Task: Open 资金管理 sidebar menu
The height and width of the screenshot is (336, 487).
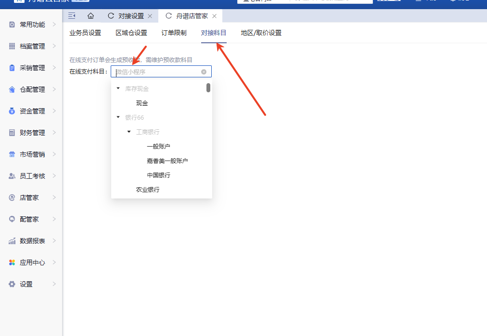Action: pyautogui.click(x=32, y=111)
